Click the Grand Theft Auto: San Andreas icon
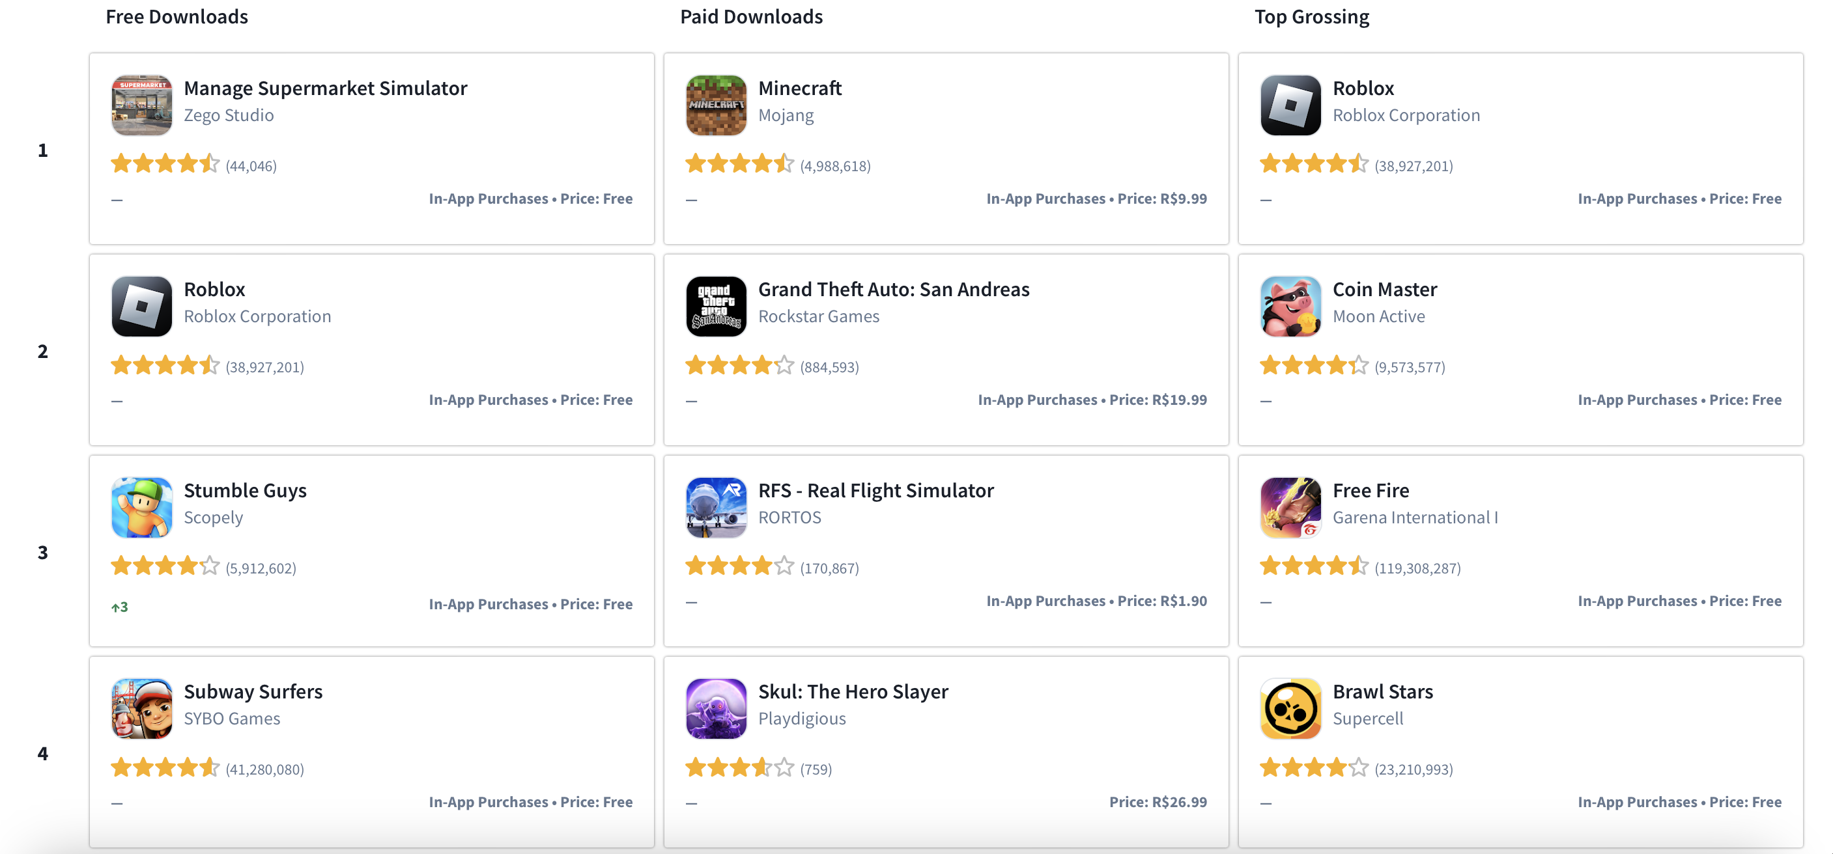This screenshot has width=1833, height=854. (715, 306)
